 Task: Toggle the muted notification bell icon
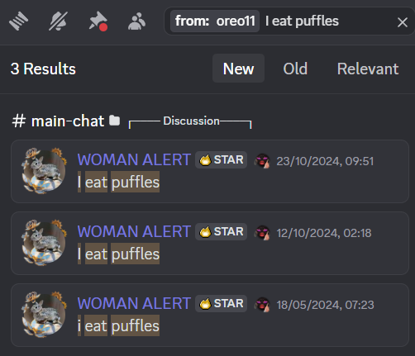[58, 21]
